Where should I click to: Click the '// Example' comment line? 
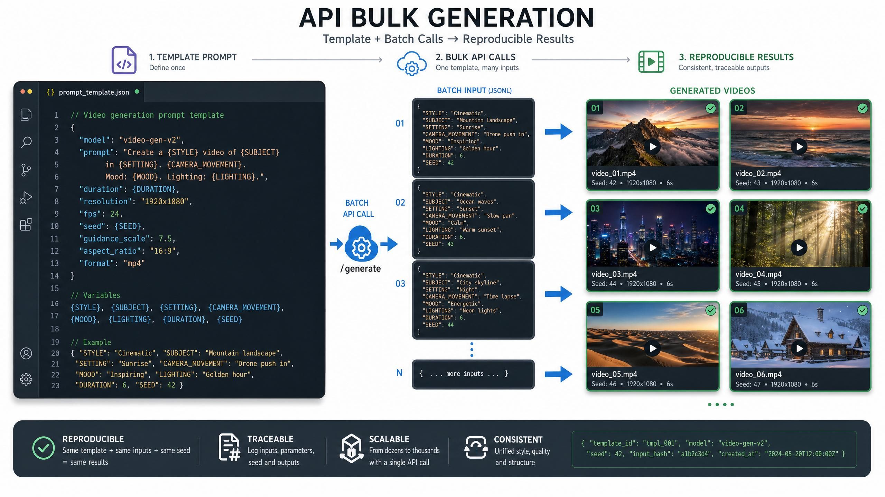tap(91, 342)
